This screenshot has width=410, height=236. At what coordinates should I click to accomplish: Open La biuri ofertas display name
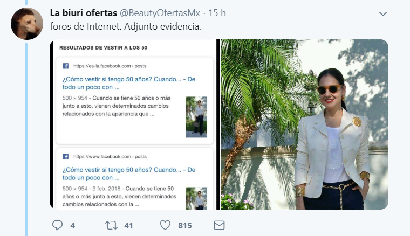[84, 13]
